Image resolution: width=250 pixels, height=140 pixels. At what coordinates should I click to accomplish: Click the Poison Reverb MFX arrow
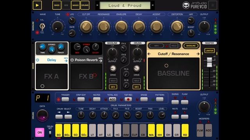tap(100, 60)
